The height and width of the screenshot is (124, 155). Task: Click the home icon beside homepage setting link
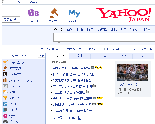click(4, 2)
